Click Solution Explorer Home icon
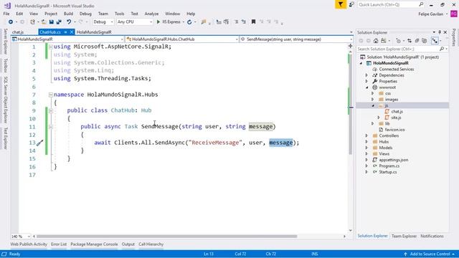This screenshot has width=459, height=258. point(376,41)
